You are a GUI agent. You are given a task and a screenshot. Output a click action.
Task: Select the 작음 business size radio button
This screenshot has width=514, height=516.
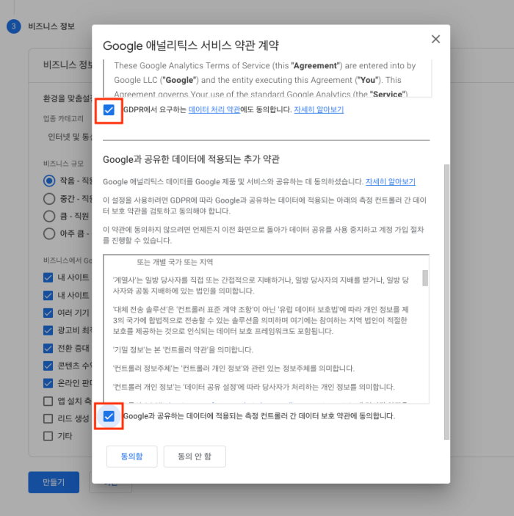coord(49,181)
